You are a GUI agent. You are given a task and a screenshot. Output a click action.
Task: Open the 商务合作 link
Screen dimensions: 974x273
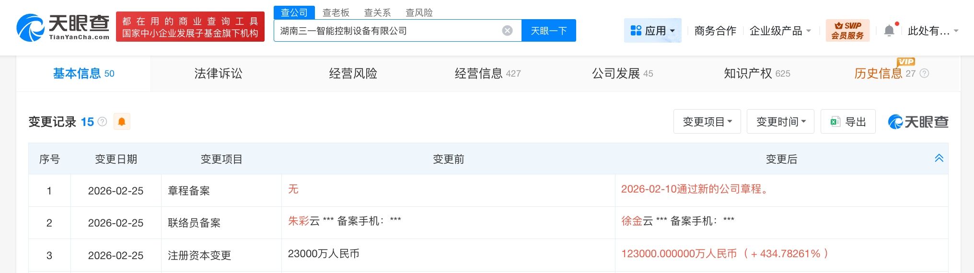coord(715,31)
